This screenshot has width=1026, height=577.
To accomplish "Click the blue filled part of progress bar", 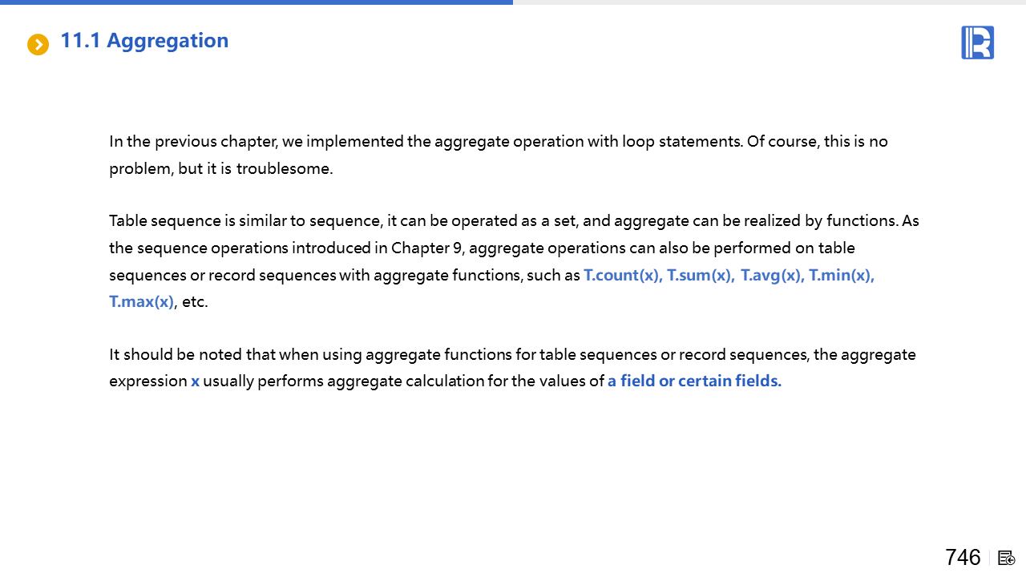I will (256, 2).
